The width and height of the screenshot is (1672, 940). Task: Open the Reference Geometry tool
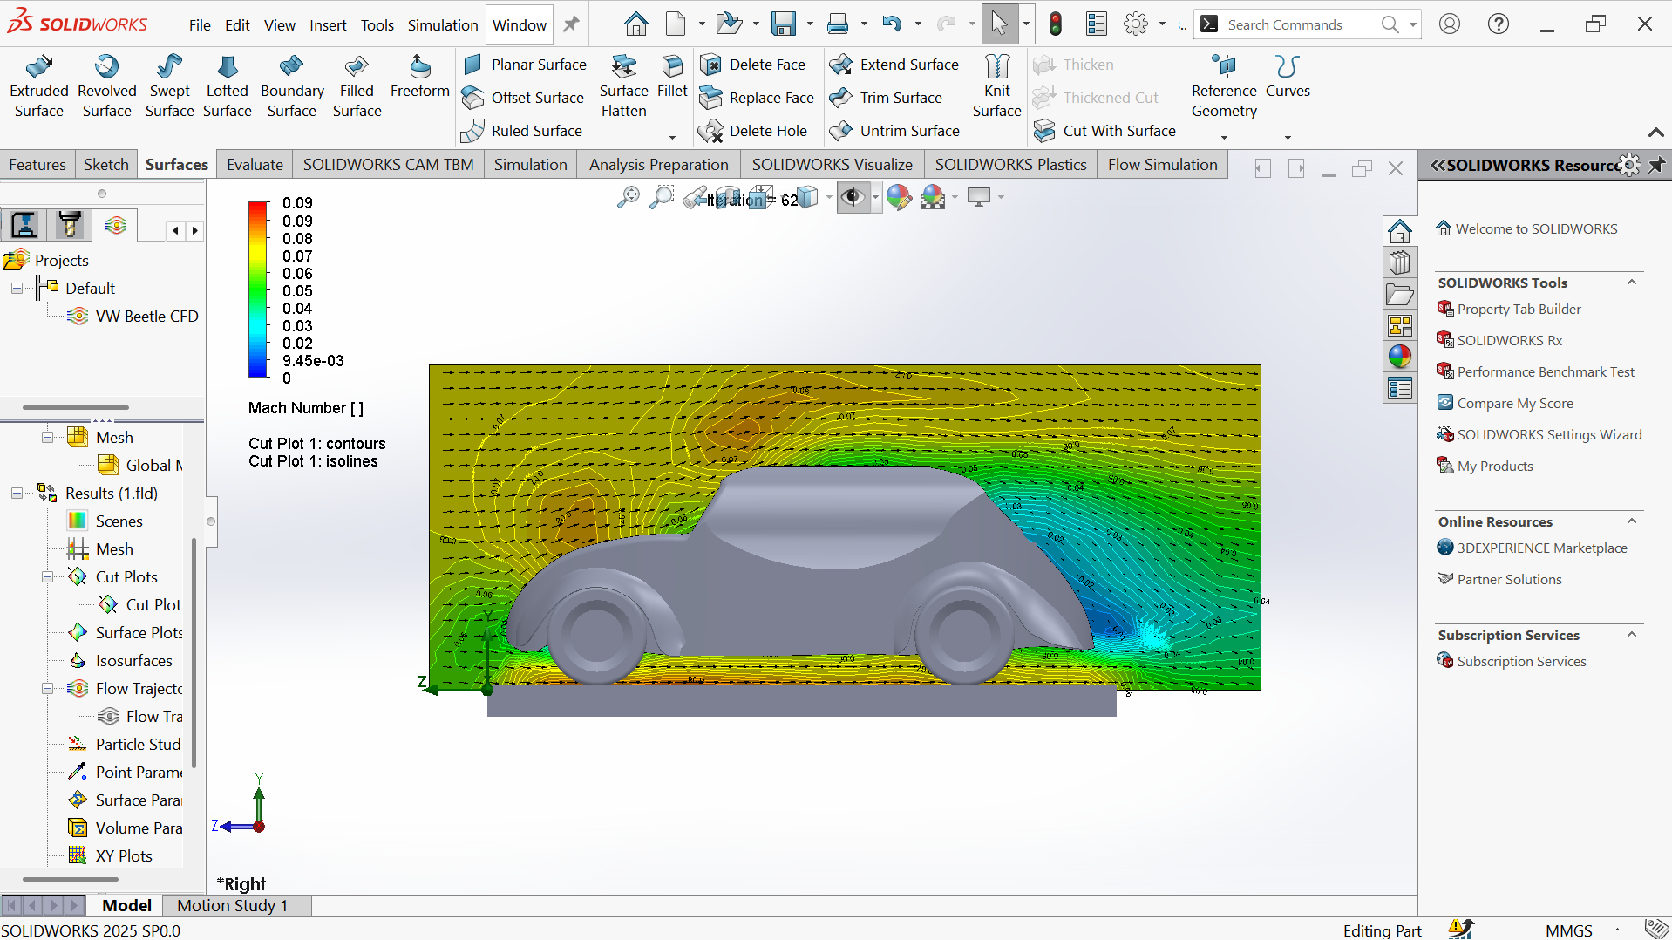1224,86
